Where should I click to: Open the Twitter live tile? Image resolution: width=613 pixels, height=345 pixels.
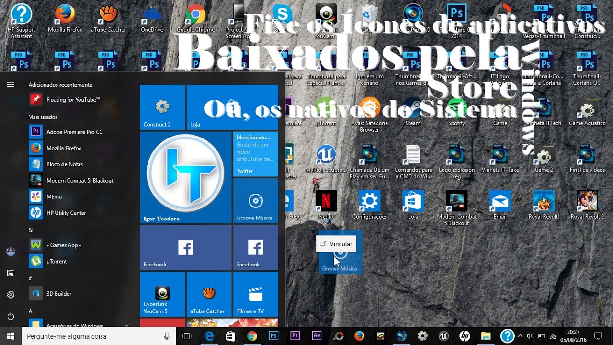pos(256,154)
